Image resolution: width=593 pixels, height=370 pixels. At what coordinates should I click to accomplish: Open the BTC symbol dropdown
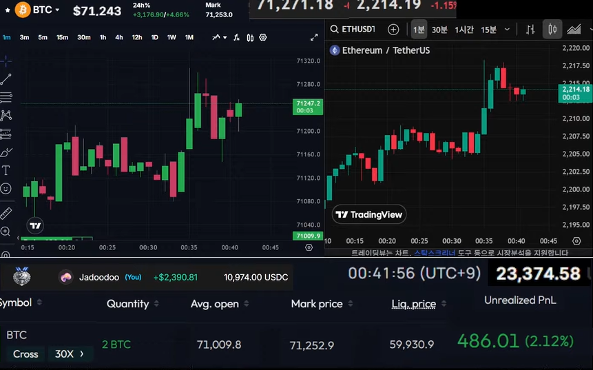(x=57, y=10)
